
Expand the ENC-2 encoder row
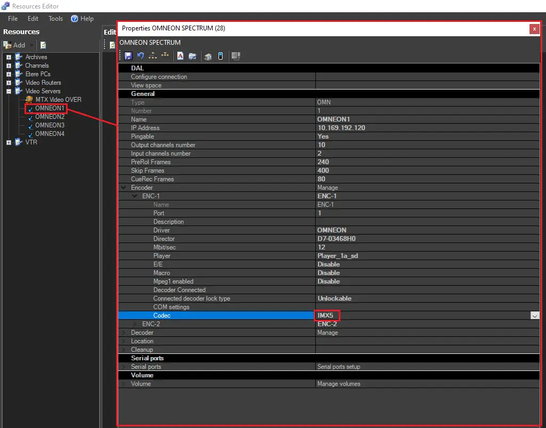(135, 324)
